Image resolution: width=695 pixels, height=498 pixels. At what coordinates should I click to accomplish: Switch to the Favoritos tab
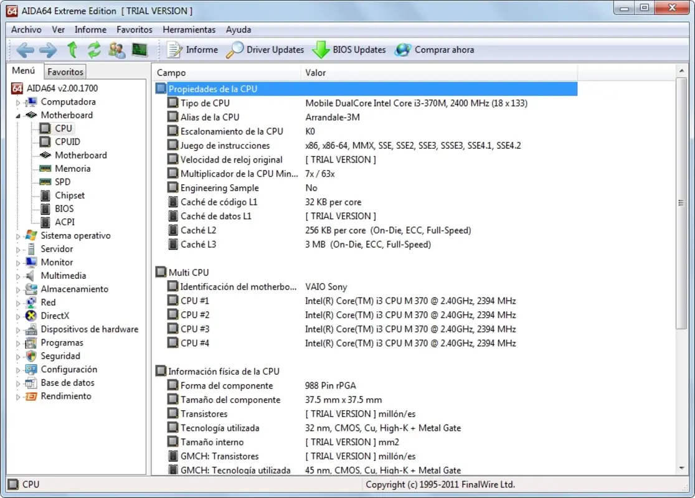(x=65, y=72)
